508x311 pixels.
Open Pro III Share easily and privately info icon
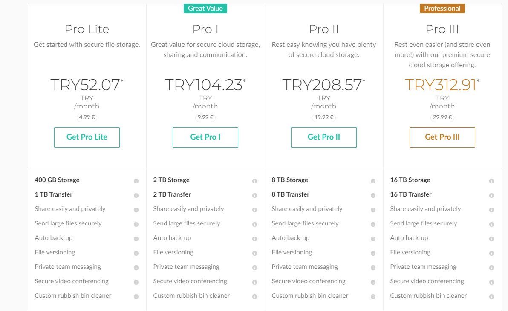(x=491, y=210)
